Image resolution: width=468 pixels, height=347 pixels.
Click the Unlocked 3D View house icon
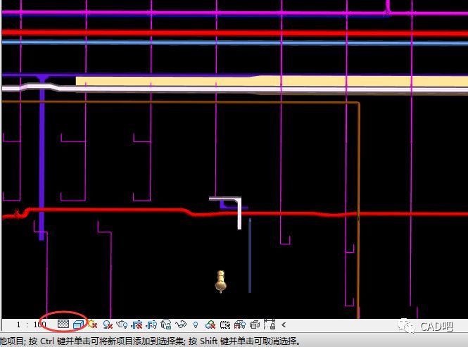tap(166, 324)
